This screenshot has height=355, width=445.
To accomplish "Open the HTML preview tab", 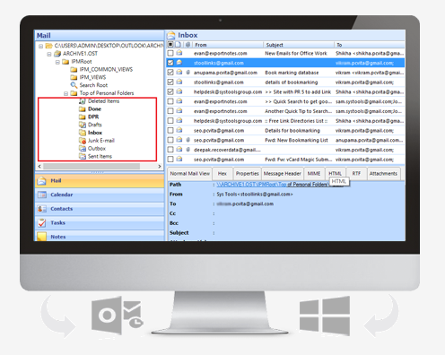I will tap(336, 174).
